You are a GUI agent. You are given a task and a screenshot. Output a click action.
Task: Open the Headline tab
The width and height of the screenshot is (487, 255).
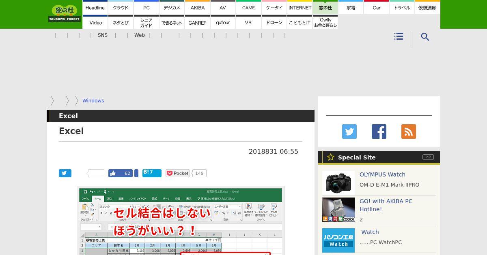click(x=95, y=7)
